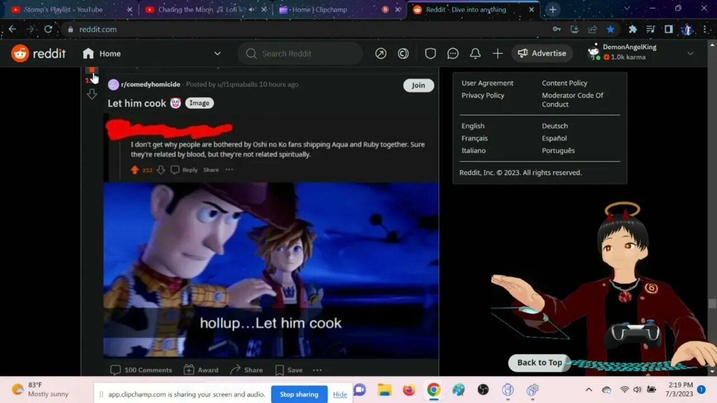Screen dimensions: 717x403
Task: Close the Stomp's Playlist YouTube tab
Action: [x=129, y=10]
